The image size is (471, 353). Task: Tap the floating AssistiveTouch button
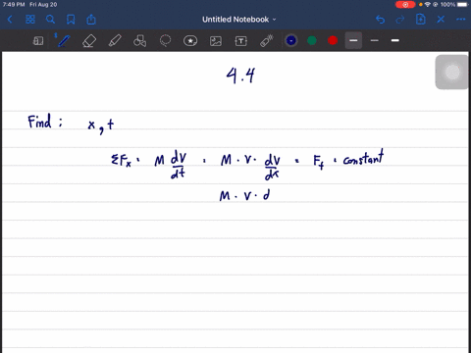(x=452, y=73)
